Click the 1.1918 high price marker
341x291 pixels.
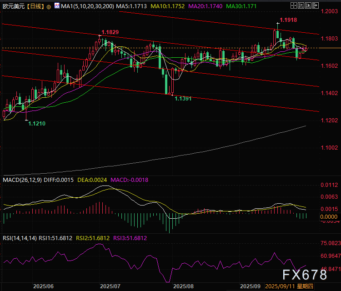289,20
